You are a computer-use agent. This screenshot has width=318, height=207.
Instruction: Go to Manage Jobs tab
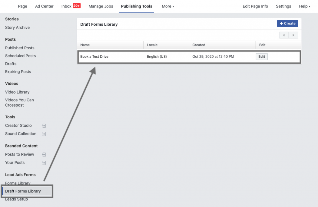(101, 6)
